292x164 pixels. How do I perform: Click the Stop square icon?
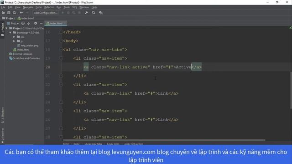click(79, 13)
